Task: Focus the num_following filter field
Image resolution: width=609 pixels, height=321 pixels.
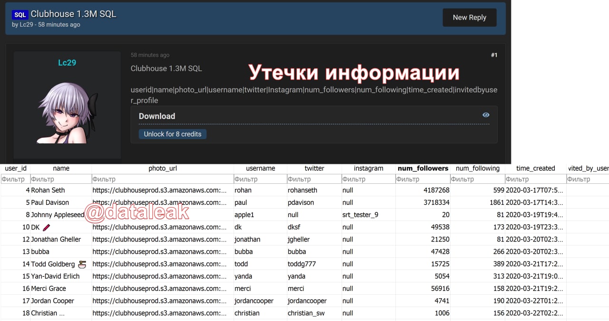Action: (x=478, y=179)
